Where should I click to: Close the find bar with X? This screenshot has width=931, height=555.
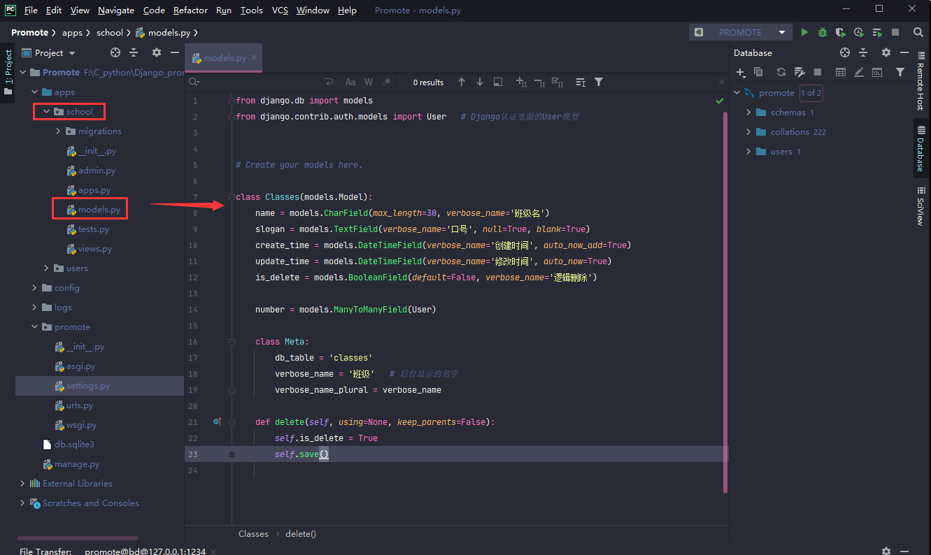tap(722, 82)
